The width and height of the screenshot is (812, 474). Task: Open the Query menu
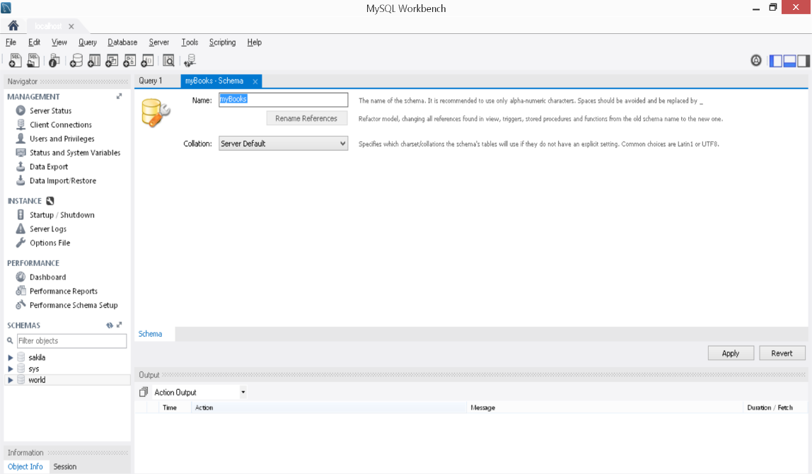point(88,42)
